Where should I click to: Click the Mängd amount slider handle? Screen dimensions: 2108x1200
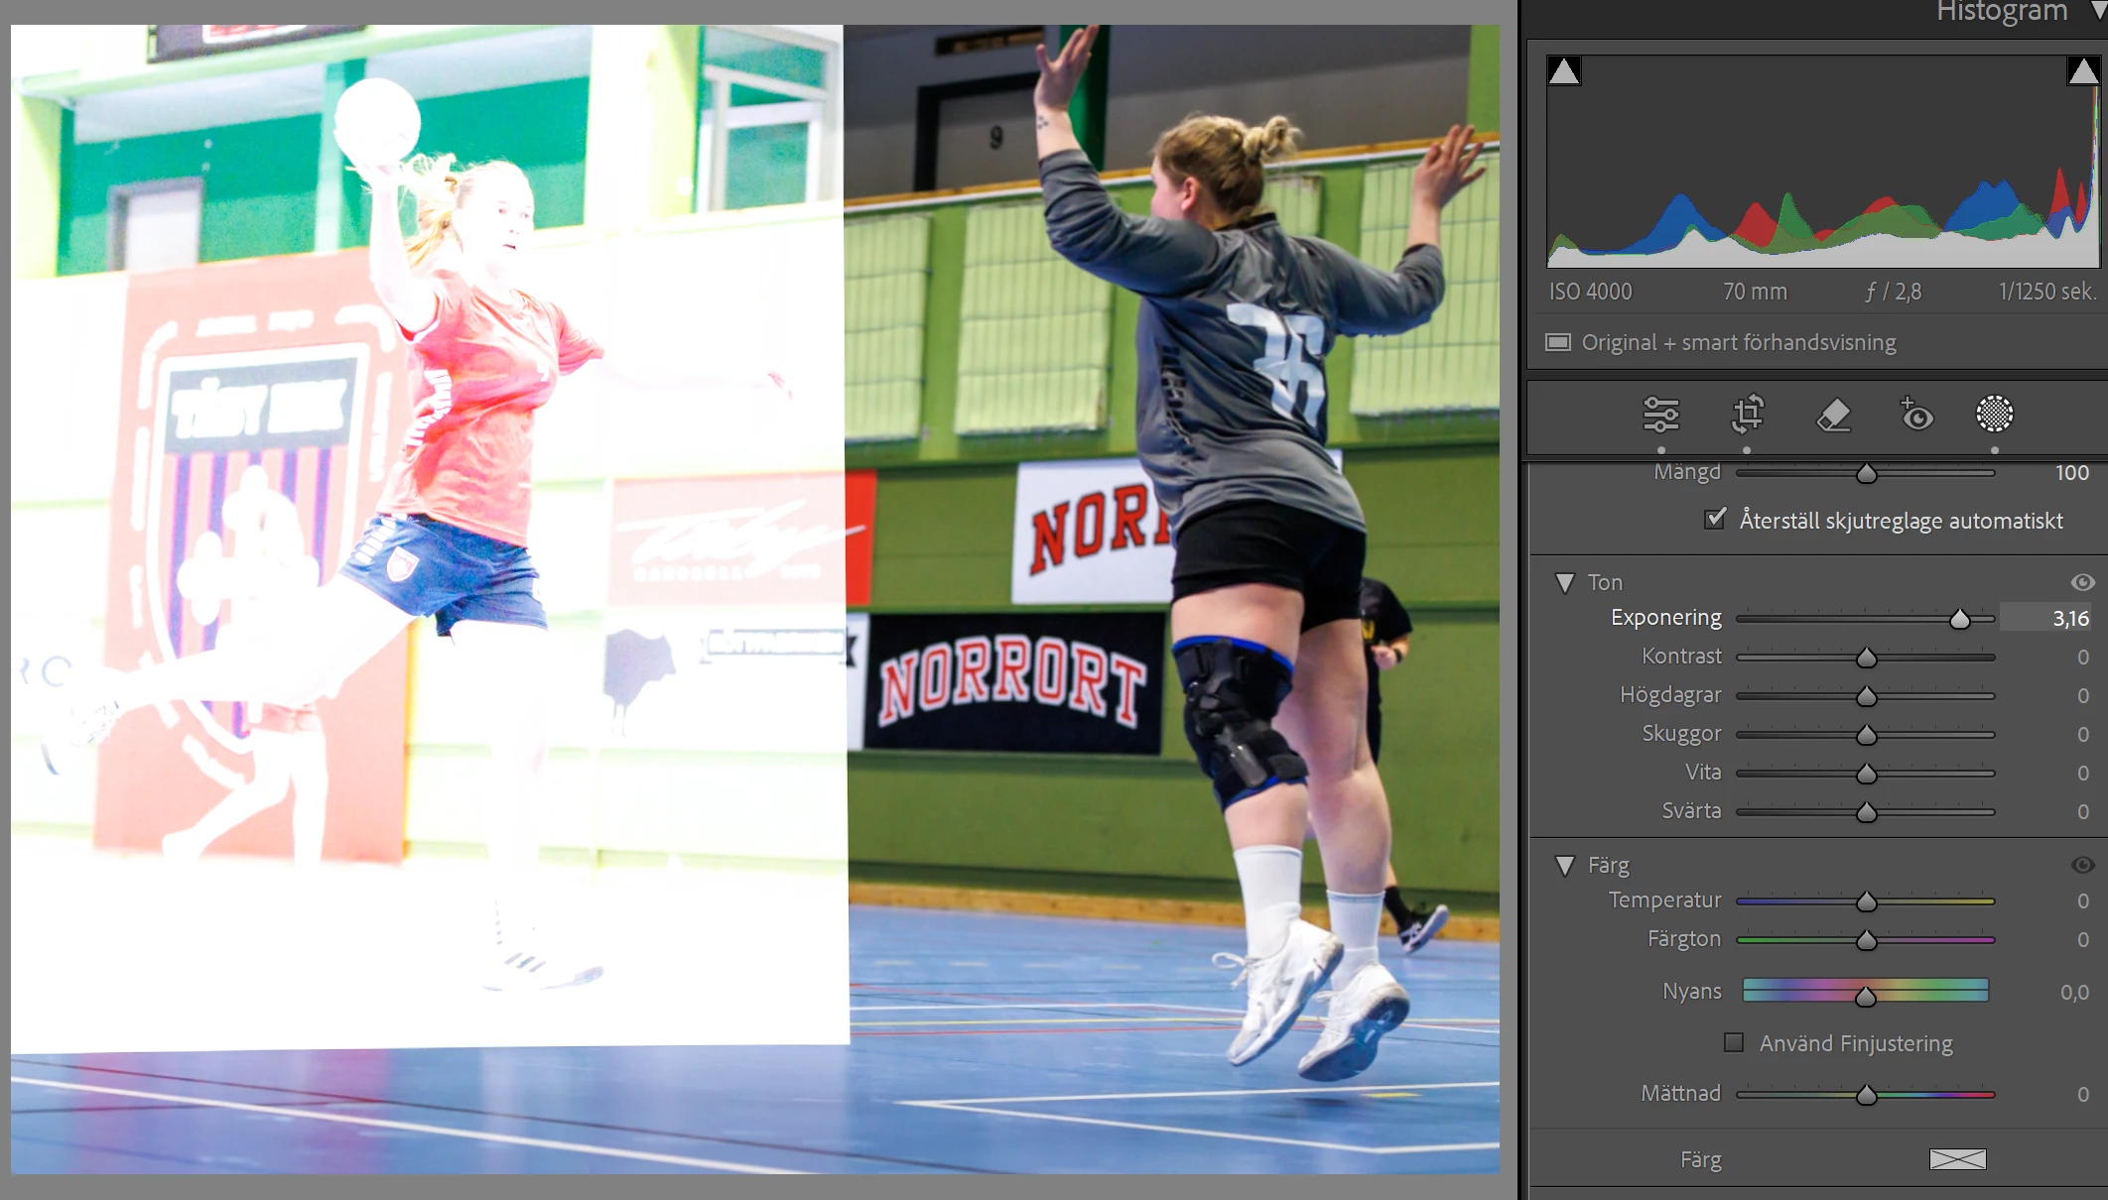[1867, 474]
